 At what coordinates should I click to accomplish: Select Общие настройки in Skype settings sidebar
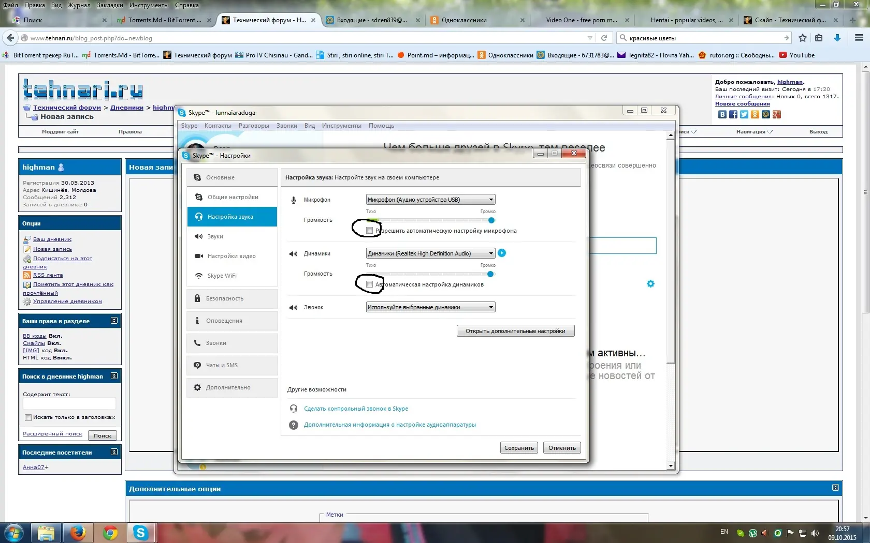[x=232, y=197]
